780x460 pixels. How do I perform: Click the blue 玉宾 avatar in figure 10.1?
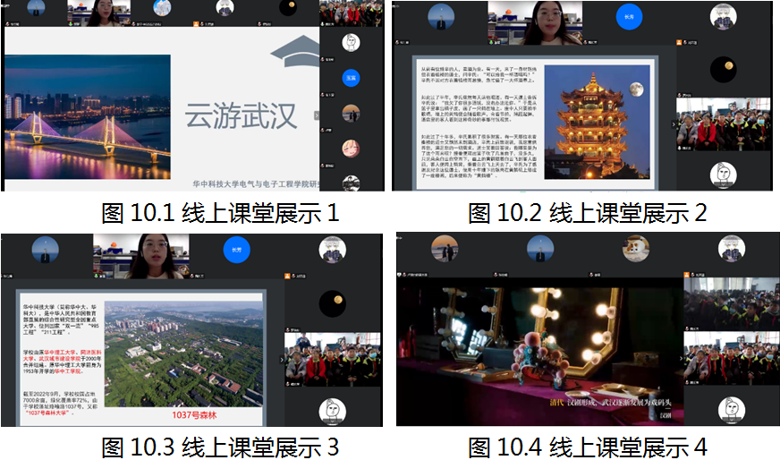(351, 78)
